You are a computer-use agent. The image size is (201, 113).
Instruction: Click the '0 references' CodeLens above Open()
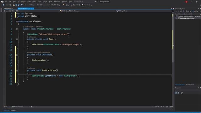31,37
